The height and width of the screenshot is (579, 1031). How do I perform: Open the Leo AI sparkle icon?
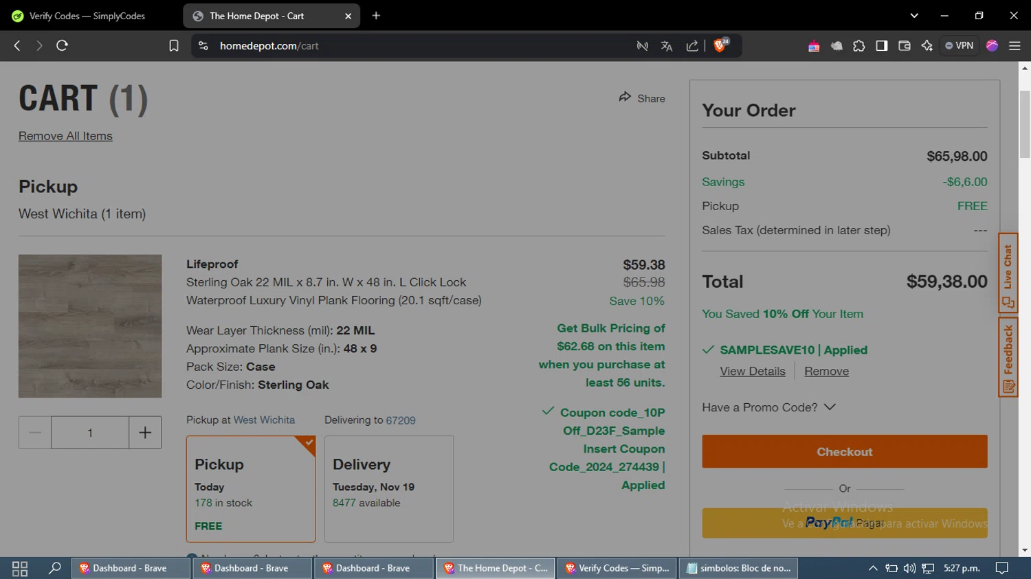click(927, 46)
